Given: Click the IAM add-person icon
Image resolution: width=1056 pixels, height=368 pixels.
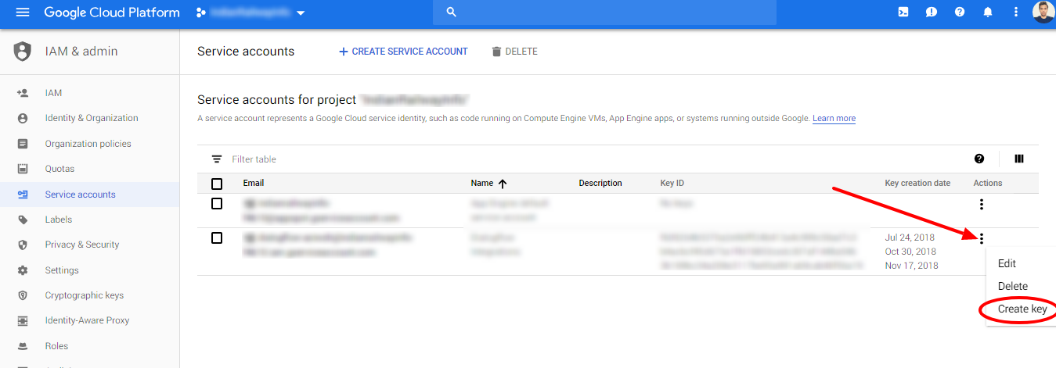Looking at the screenshot, I should pos(23,93).
